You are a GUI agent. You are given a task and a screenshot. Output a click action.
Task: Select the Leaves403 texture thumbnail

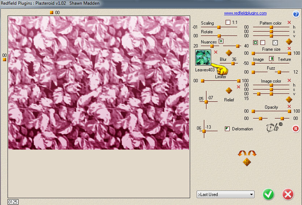click(x=203, y=58)
